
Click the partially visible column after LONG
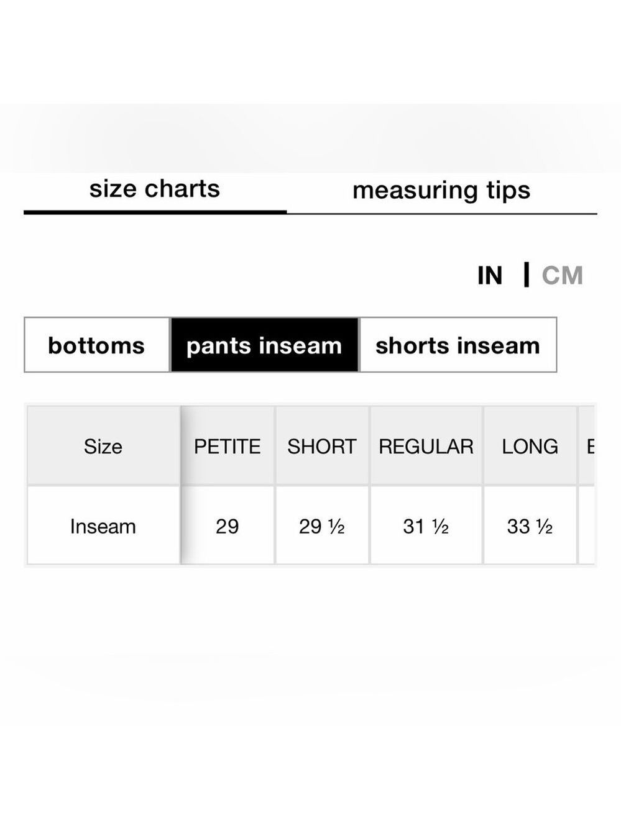tap(587, 446)
